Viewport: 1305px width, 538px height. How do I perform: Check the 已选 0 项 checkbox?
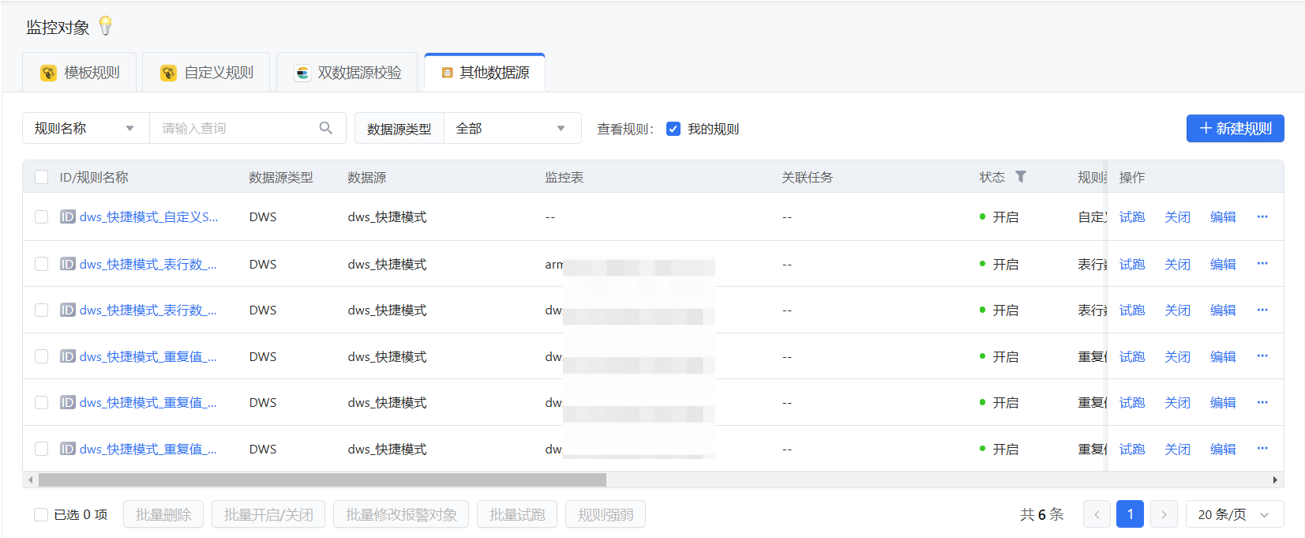pyautogui.click(x=41, y=514)
